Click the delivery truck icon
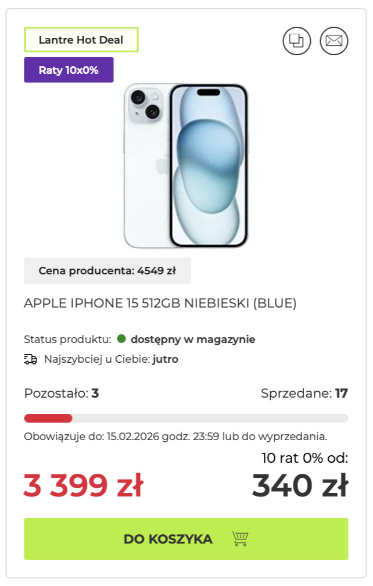Image resolution: width=373 pixels, height=586 pixels. point(30,359)
